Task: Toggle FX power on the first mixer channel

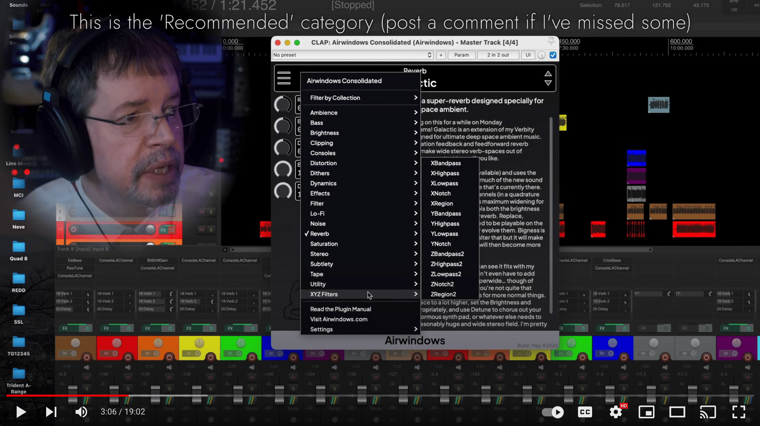Action: click(87, 328)
